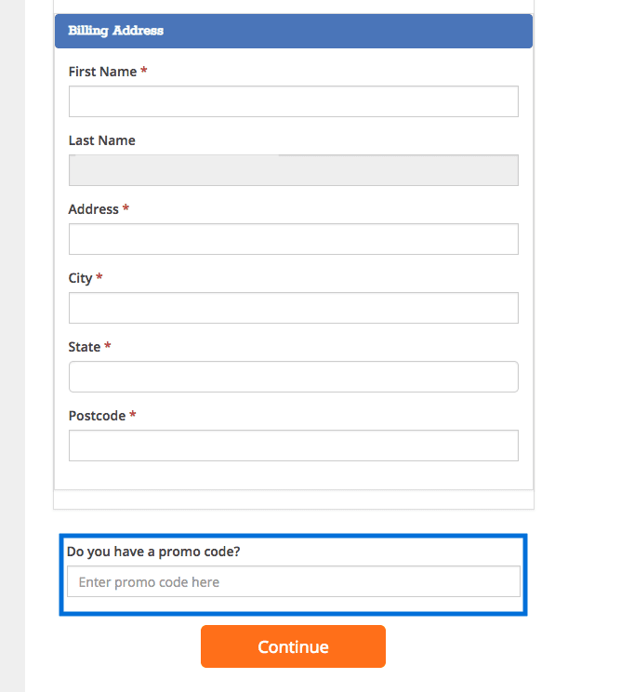Click the Last Name label text
The image size is (621, 692).
point(101,140)
